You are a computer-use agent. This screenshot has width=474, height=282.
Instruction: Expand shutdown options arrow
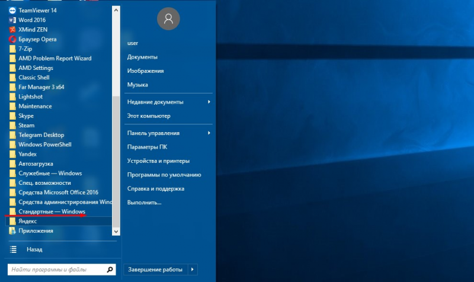tap(193, 270)
